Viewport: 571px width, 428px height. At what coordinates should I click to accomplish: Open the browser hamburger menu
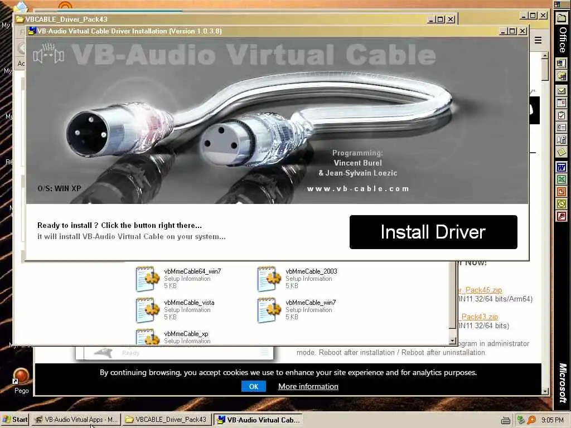click(538, 40)
